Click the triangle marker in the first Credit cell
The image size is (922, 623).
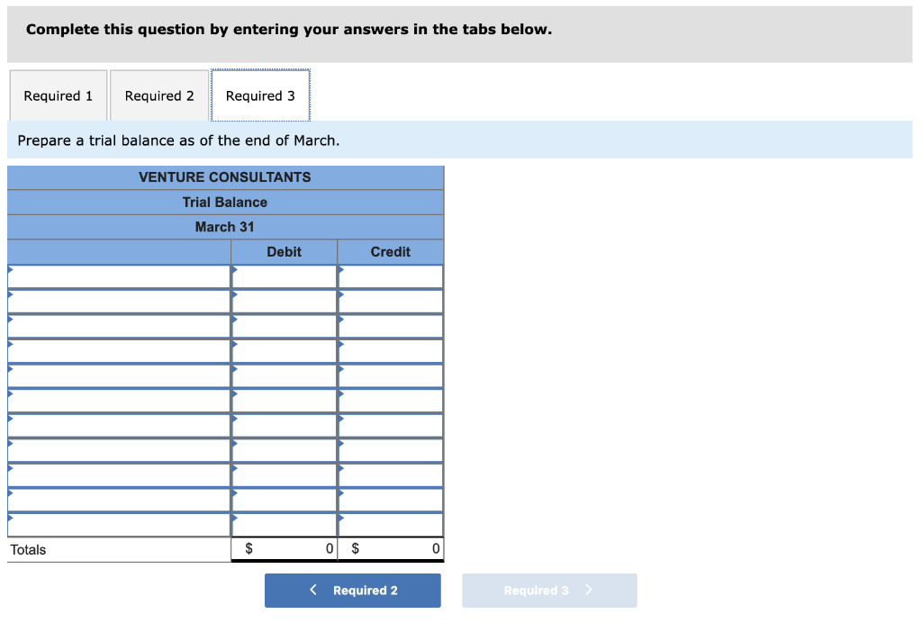point(342,270)
